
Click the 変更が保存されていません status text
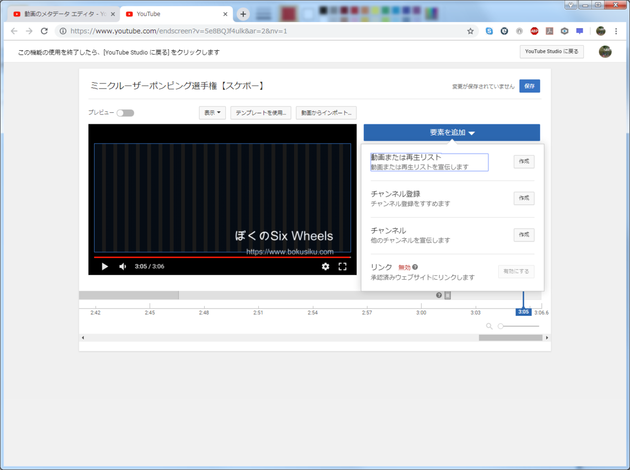coord(484,87)
